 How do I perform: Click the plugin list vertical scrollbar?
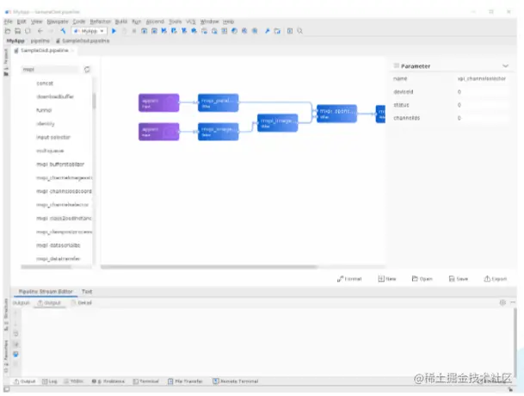(95, 101)
